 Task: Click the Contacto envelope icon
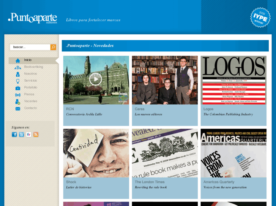[x=18, y=109]
